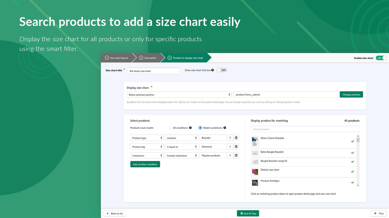
Task: Open dropdown arrows beside Popular products value
Action: [230, 155]
